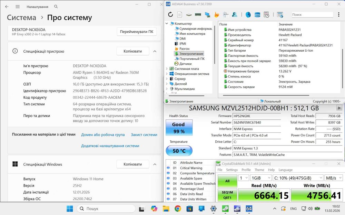Collapse Специфікації пристрою section chevron
The height and width of the screenshot is (215, 345).
[155, 51]
